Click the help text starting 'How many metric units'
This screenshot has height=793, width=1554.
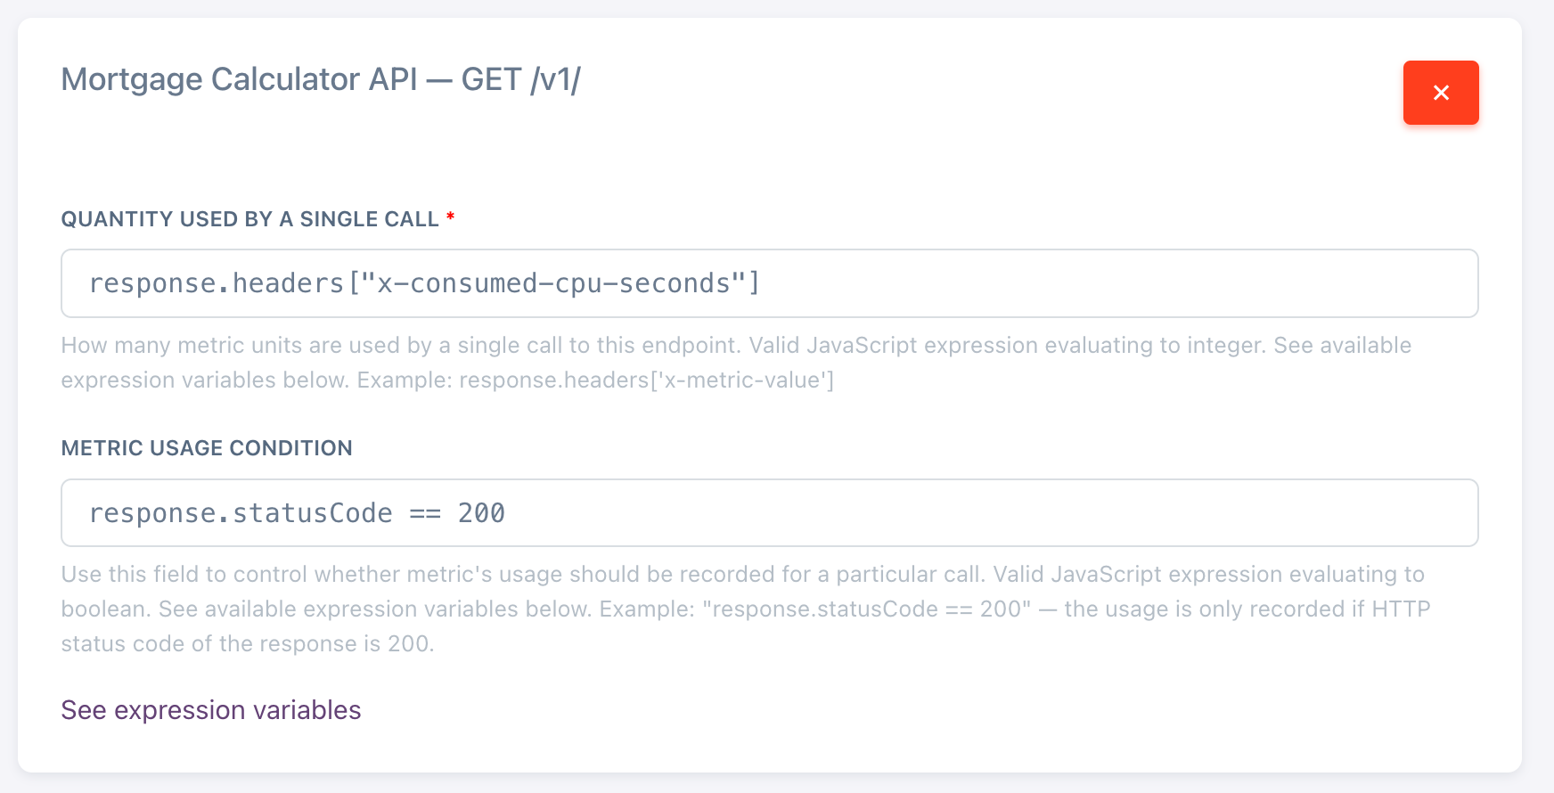[401, 346]
